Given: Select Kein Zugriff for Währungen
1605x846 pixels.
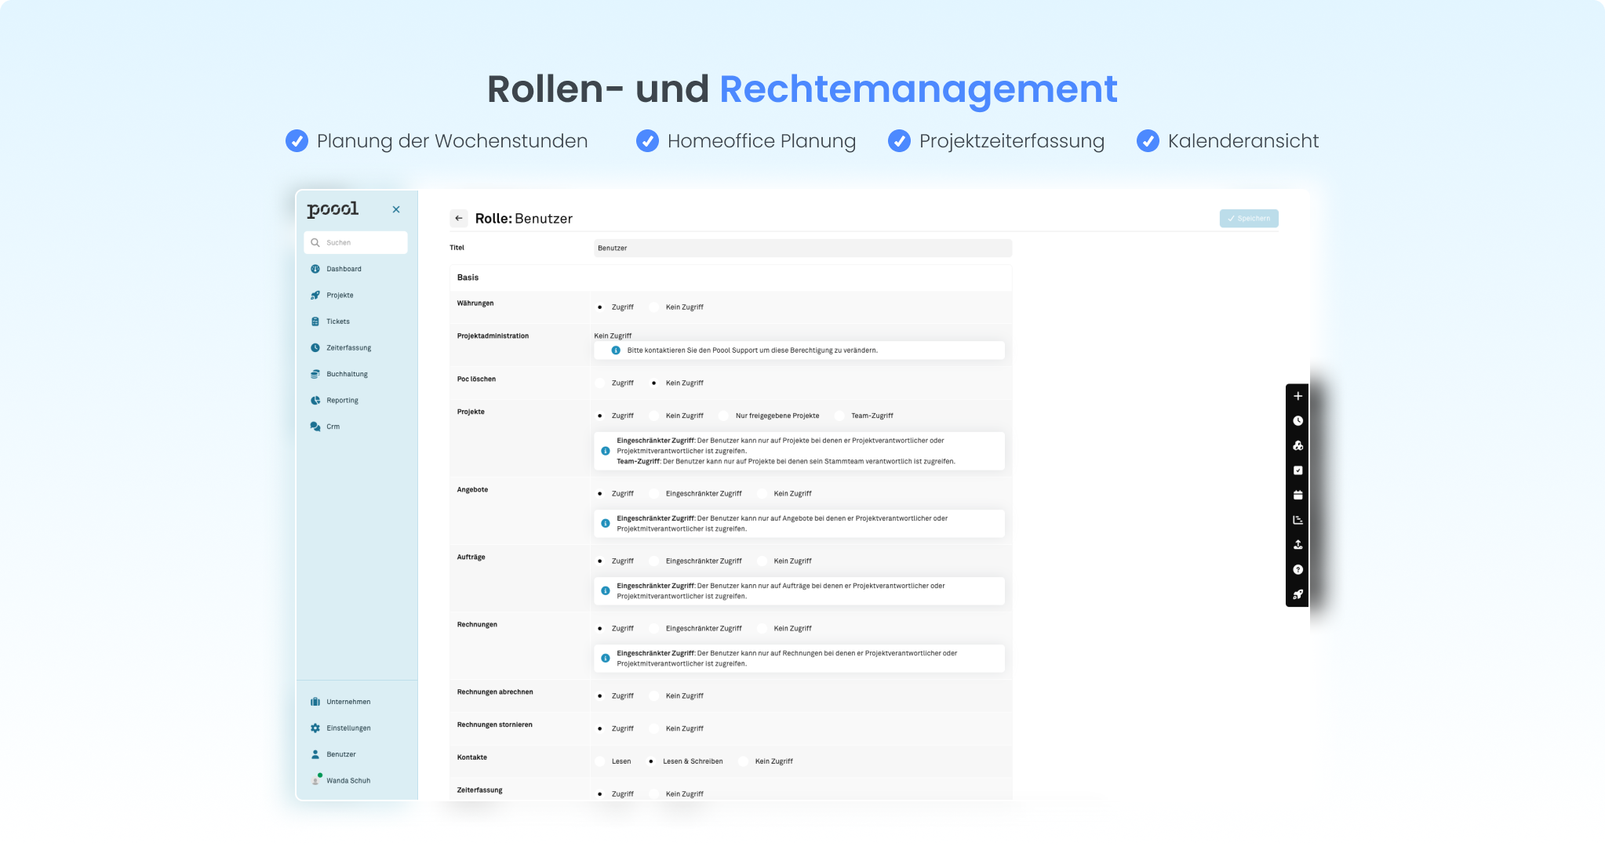Looking at the screenshot, I should tap(654, 307).
